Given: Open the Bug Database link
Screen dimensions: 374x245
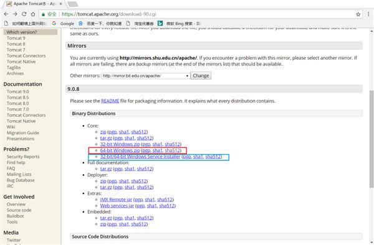Looking at the screenshot, I should (21, 180).
